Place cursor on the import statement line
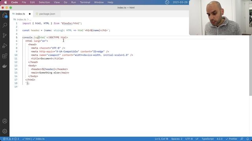Image resolution: width=252 pixels, height=141 pixels. [52, 23]
